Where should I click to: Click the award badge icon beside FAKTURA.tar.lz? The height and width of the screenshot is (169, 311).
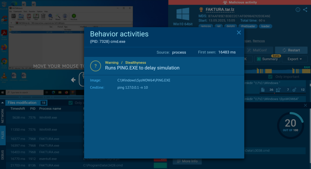(x=201, y=9)
